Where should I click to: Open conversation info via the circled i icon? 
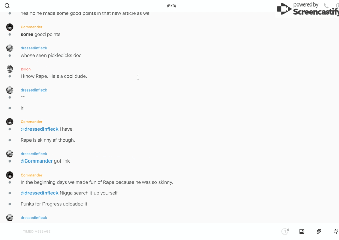337,6
